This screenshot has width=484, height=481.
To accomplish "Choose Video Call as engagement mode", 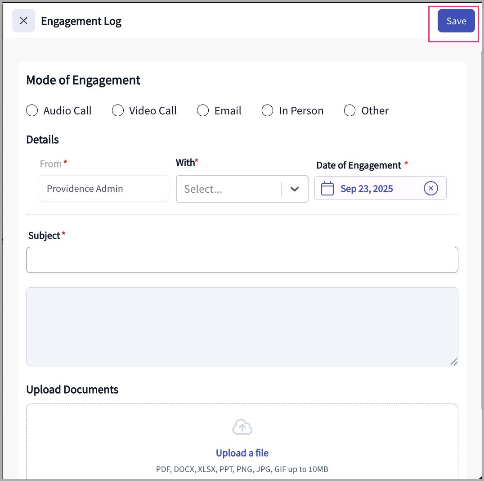I will tap(118, 111).
